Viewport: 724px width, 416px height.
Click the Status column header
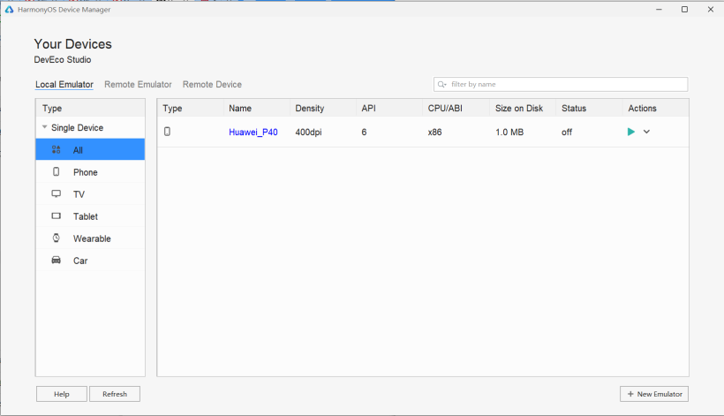coord(589,108)
